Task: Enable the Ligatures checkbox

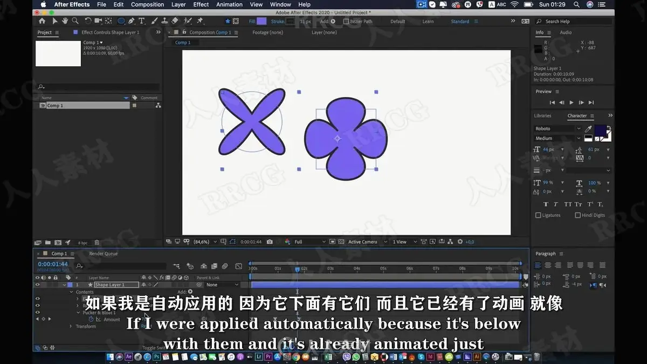Action: point(538,215)
